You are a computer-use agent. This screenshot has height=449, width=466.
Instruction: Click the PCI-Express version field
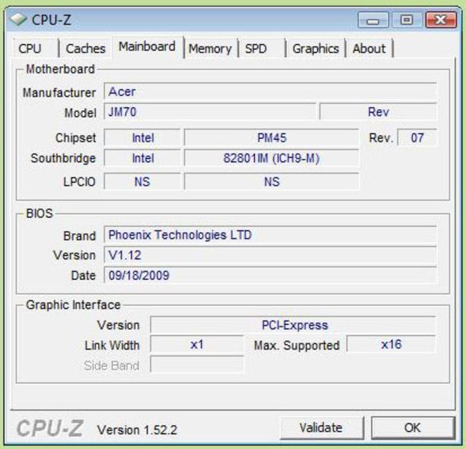pyautogui.click(x=293, y=325)
